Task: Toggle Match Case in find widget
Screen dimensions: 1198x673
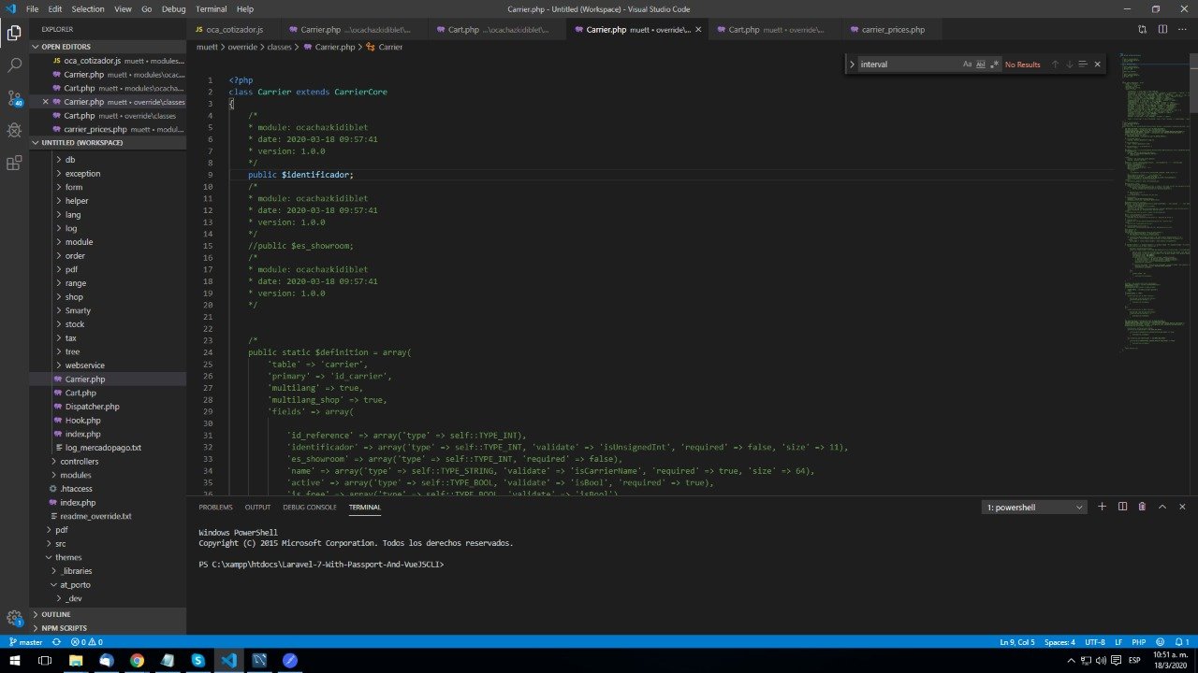Action: [x=967, y=64]
